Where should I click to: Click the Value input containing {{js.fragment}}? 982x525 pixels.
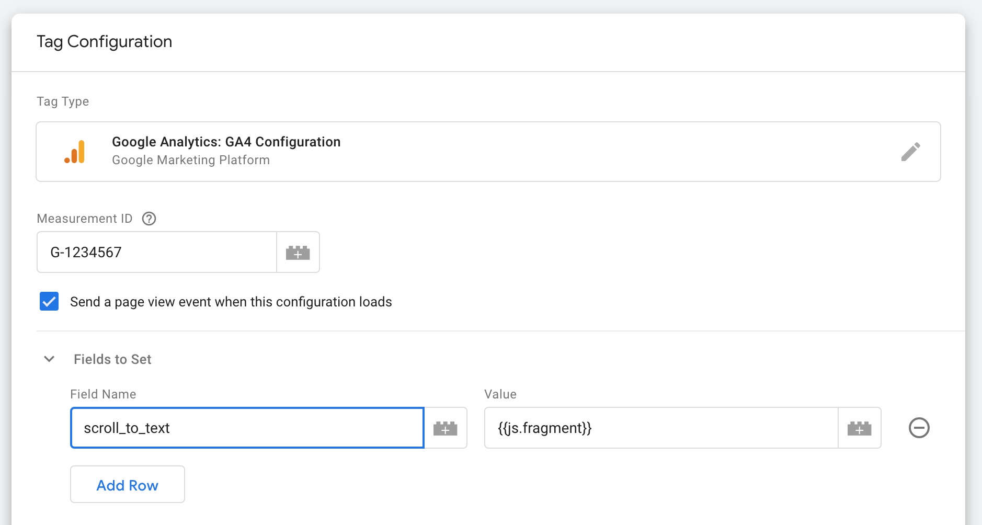pos(661,428)
